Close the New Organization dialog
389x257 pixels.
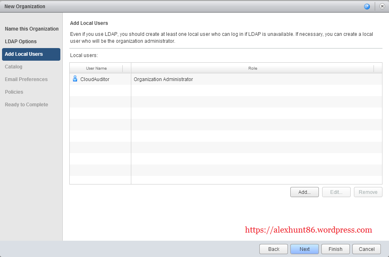click(x=382, y=7)
